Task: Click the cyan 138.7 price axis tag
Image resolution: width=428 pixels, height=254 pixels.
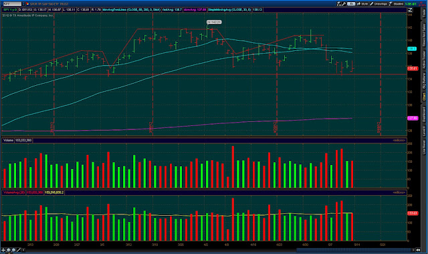Action: (412, 49)
